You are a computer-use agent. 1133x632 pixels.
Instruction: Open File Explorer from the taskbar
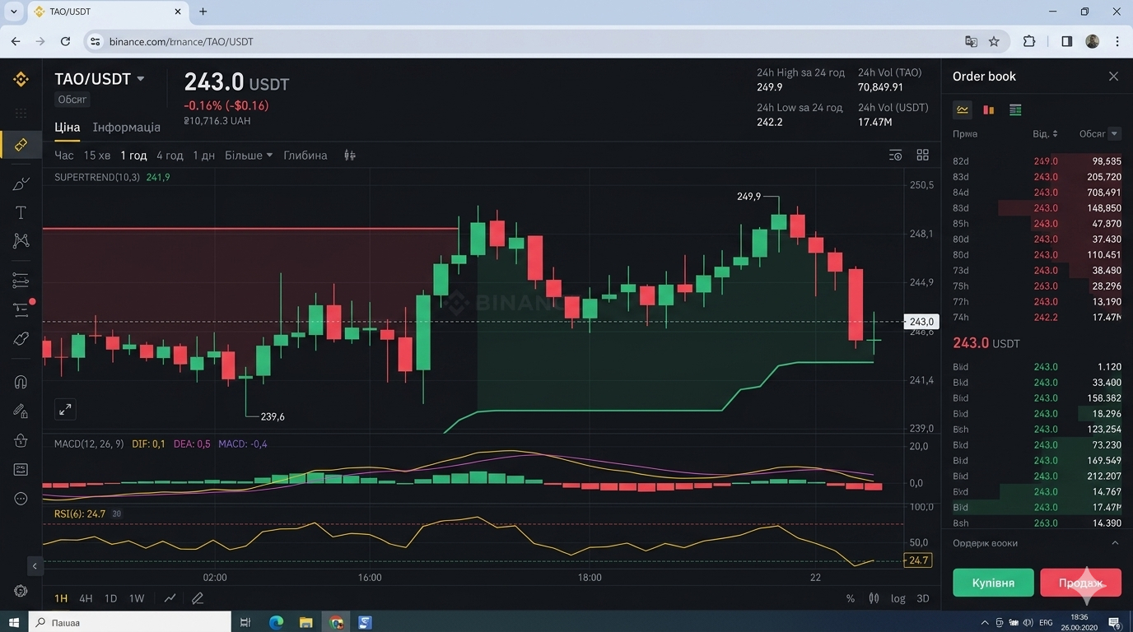point(305,622)
